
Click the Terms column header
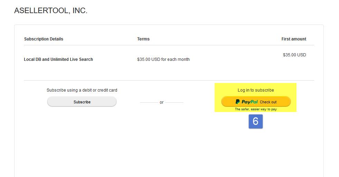(143, 39)
